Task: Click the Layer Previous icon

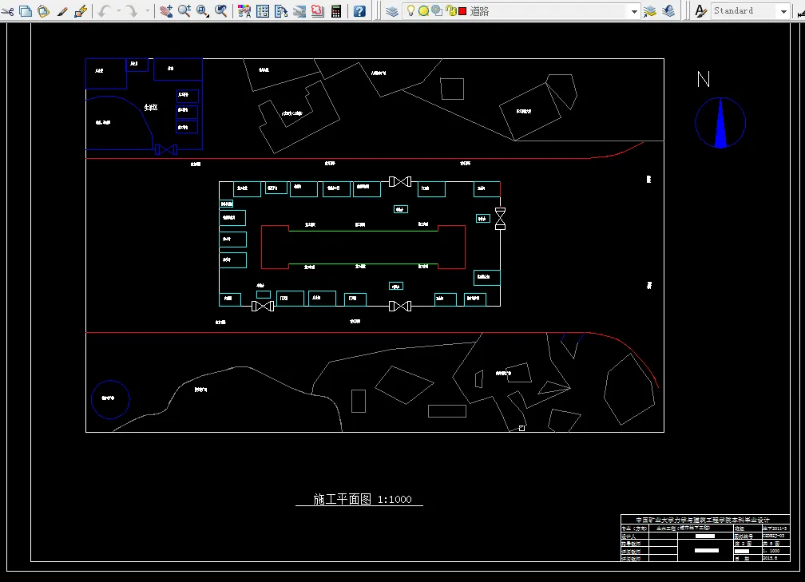Action: point(668,11)
